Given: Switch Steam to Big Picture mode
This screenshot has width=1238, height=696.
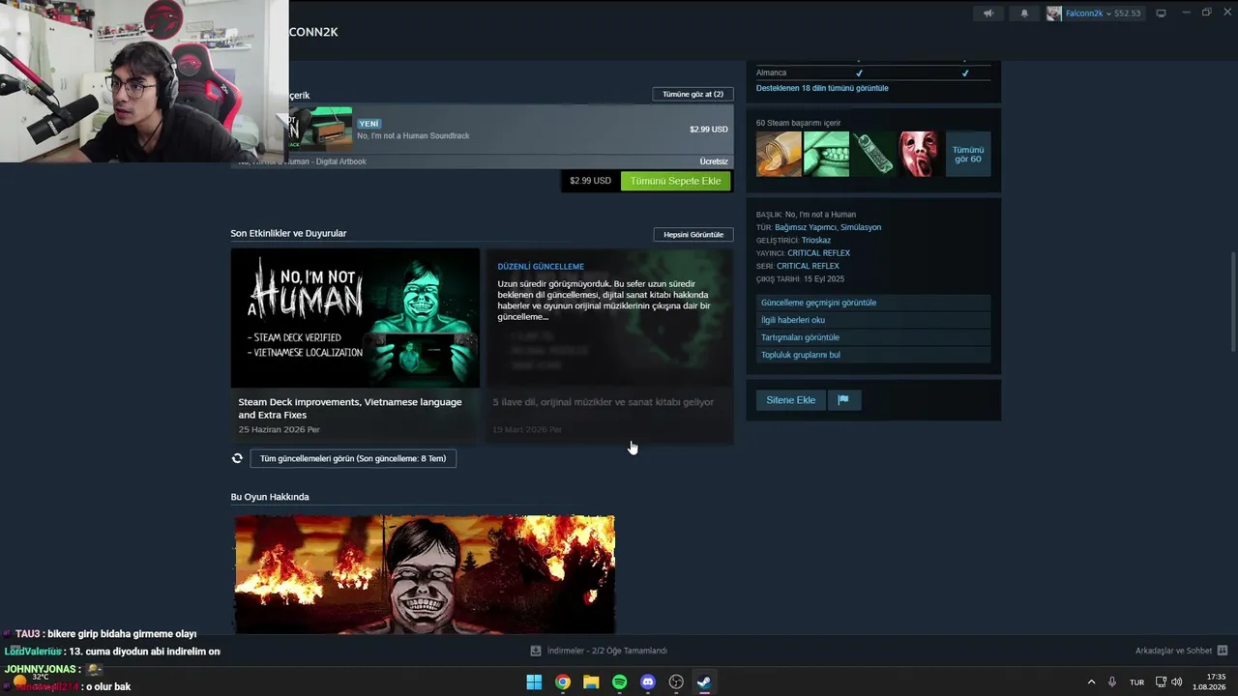Looking at the screenshot, I should click(1162, 14).
